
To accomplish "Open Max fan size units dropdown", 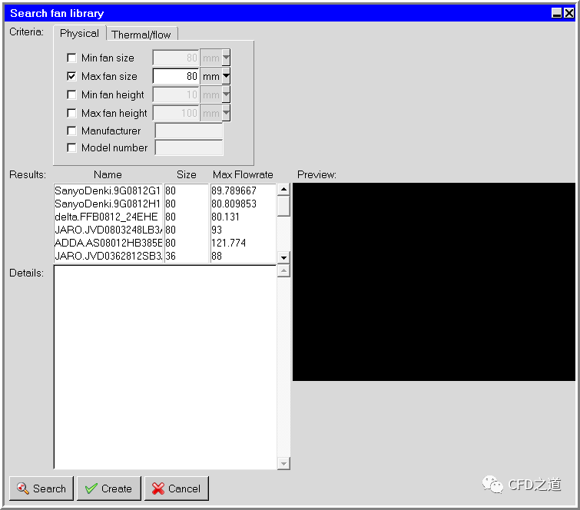I will [227, 77].
